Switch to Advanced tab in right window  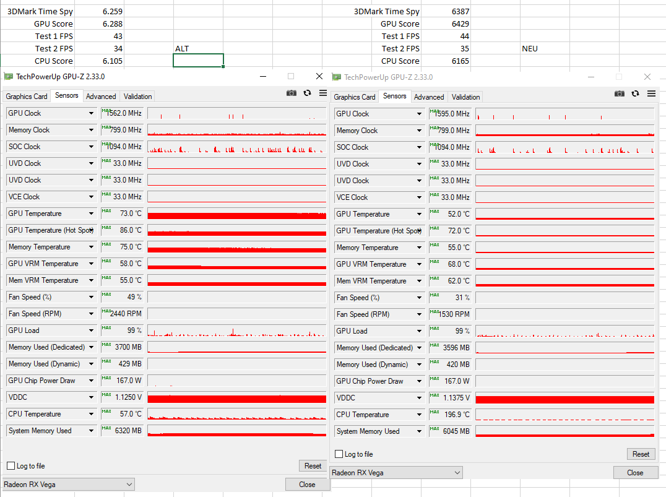click(429, 97)
